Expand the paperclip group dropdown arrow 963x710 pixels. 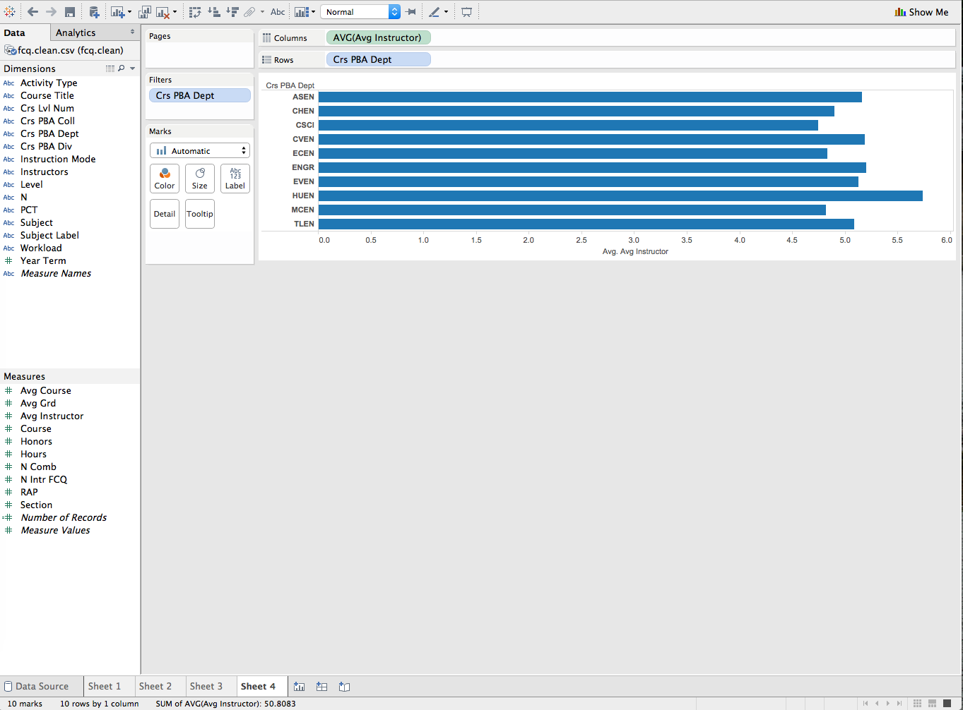262,12
